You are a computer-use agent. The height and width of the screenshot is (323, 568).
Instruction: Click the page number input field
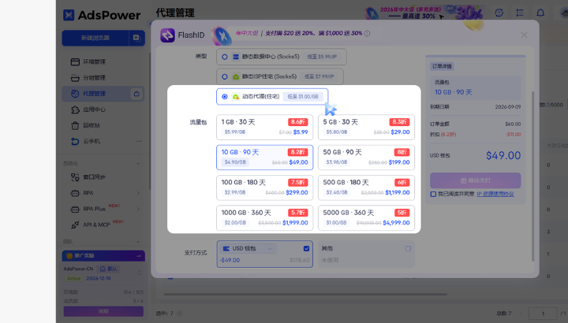pos(543,314)
